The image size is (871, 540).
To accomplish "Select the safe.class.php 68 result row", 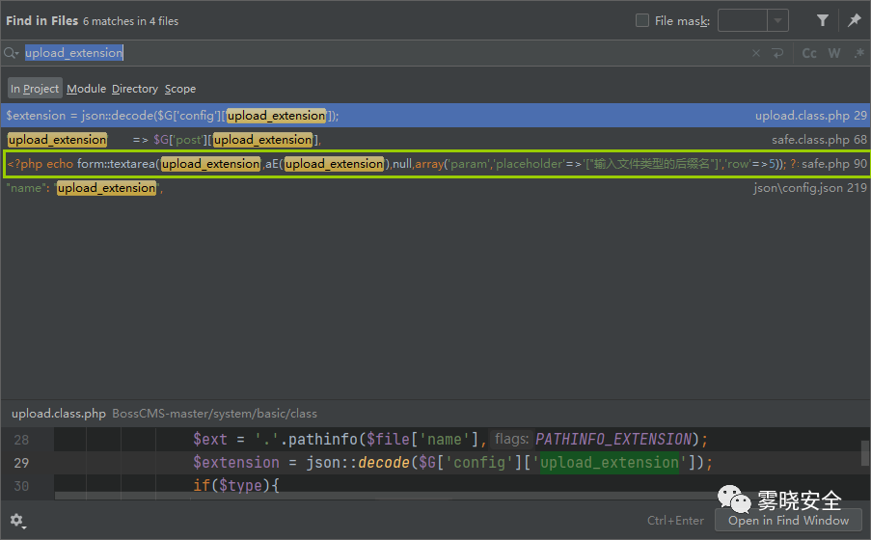I will (x=436, y=140).
